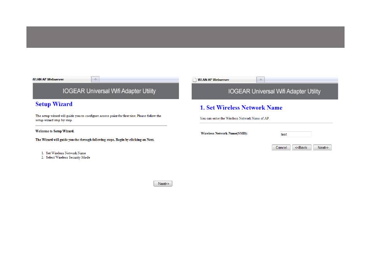This screenshot has height=258, width=371.
Task: Click '1. Set Wireless Network Name' heading
Action: pyautogui.click(x=241, y=108)
